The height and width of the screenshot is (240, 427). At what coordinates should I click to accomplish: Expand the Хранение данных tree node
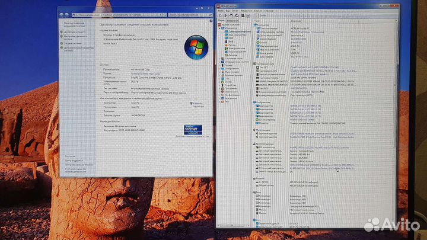[219, 75]
